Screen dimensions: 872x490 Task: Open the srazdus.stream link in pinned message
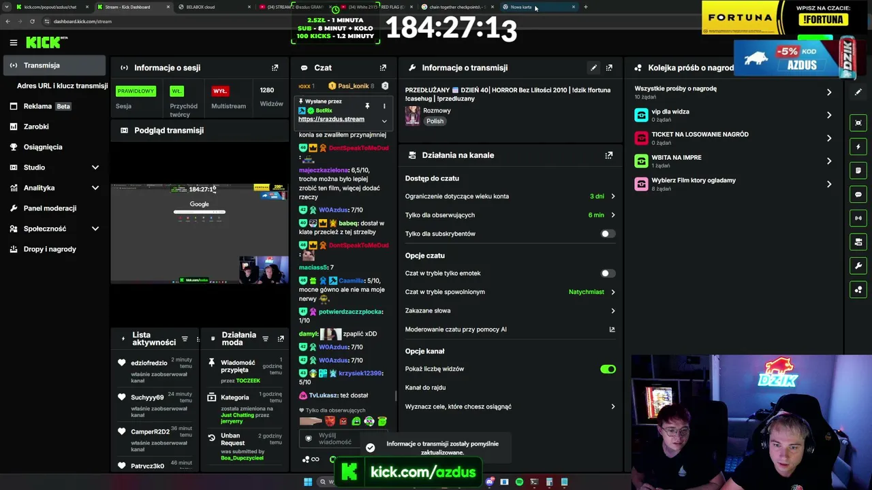coord(331,119)
